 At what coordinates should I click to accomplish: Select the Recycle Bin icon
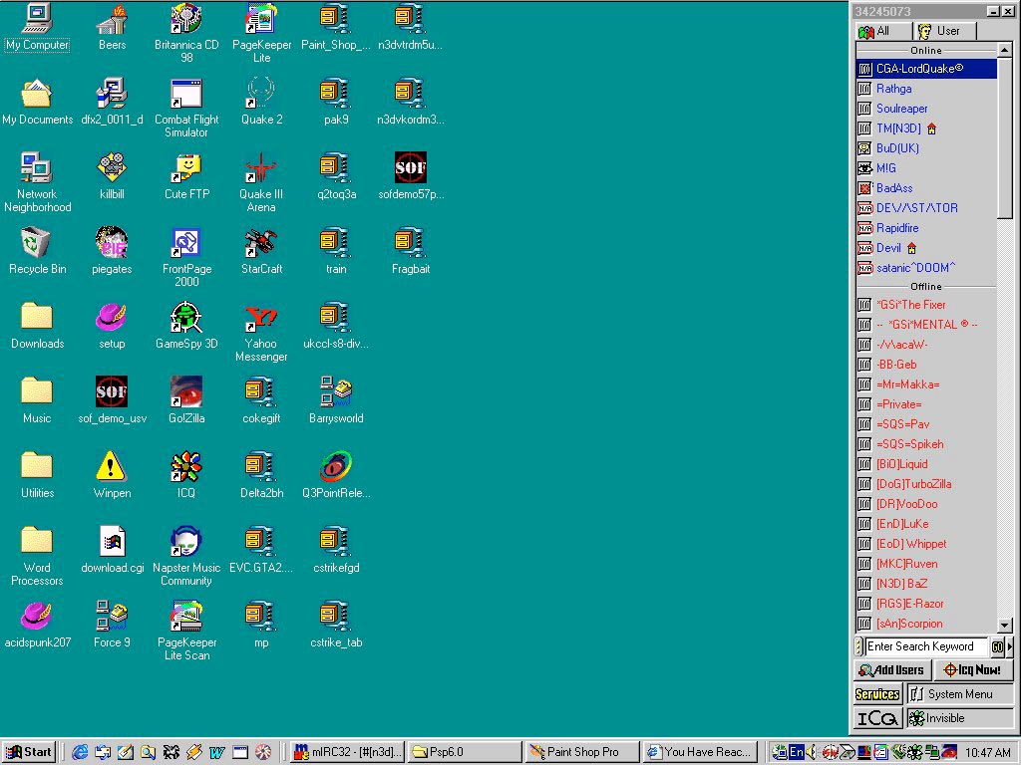tap(36, 243)
